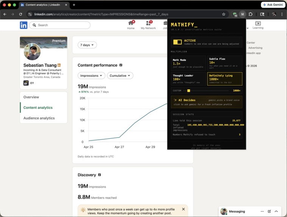
Task: Select the Math Mode 1.5× multiplier
Action: (188, 63)
